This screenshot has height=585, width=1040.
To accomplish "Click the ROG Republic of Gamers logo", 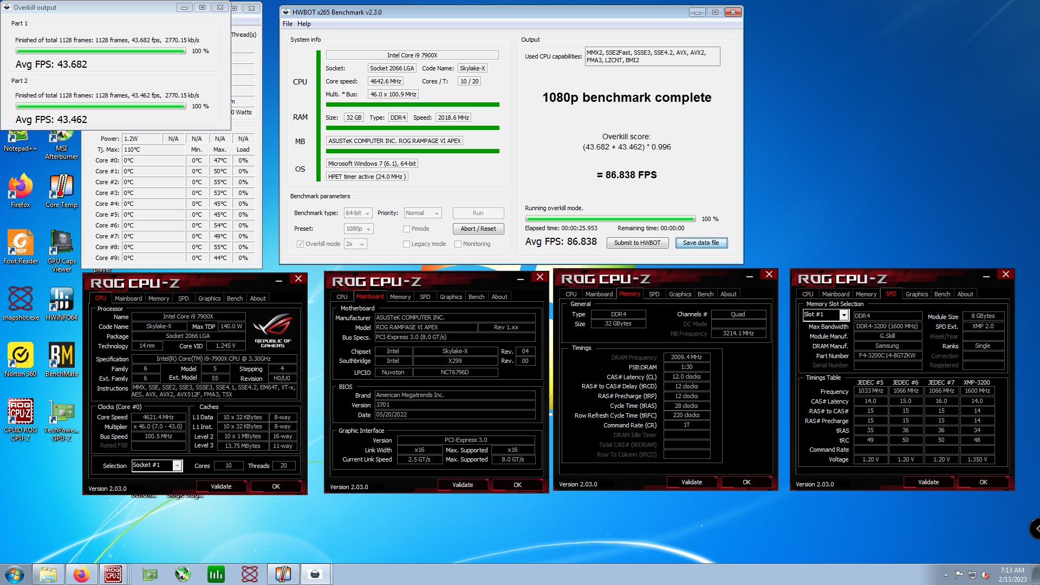I will pos(272,329).
